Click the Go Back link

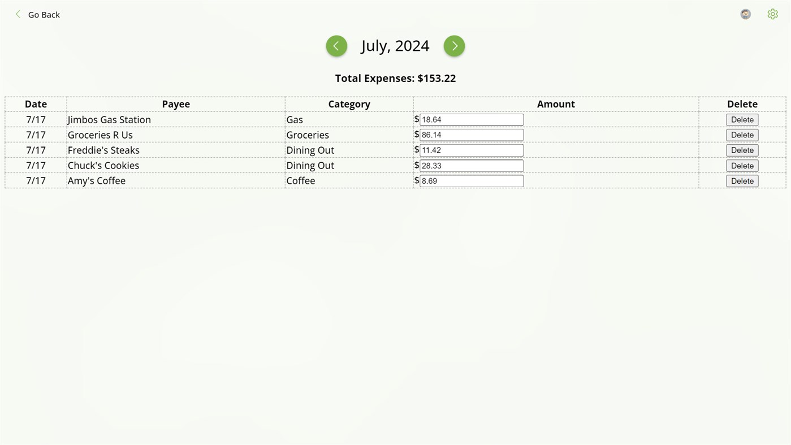tap(44, 14)
